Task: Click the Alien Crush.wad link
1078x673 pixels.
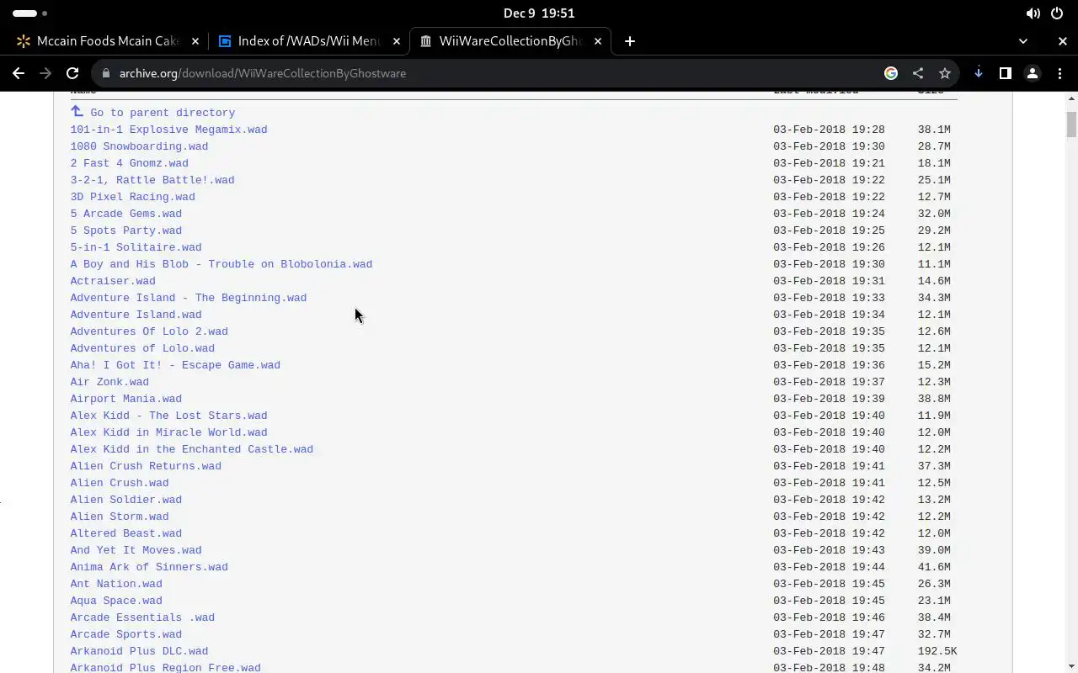Action: (x=120, y=483)
